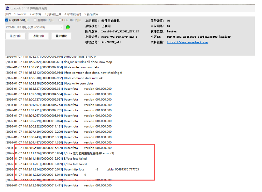The height and width of the screenshot is (192, 262).
Task: Click the current network value 4G
Action: [x=168, y=26]
